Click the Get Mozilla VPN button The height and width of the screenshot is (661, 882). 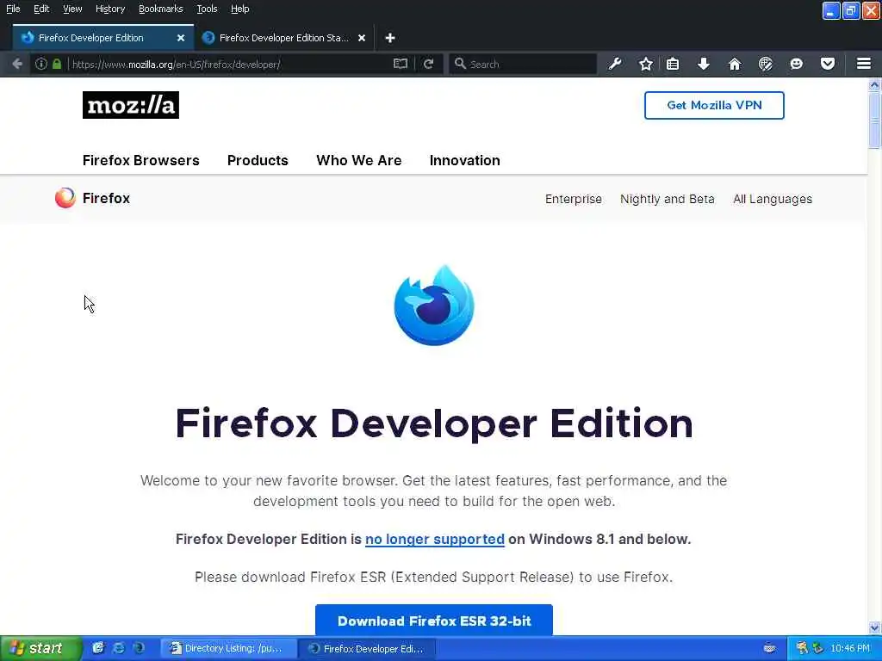714,105
